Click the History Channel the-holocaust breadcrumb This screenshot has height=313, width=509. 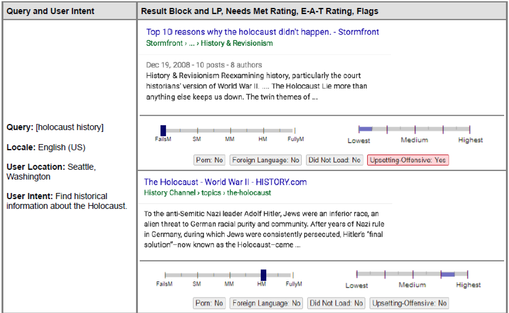[249, 193]
